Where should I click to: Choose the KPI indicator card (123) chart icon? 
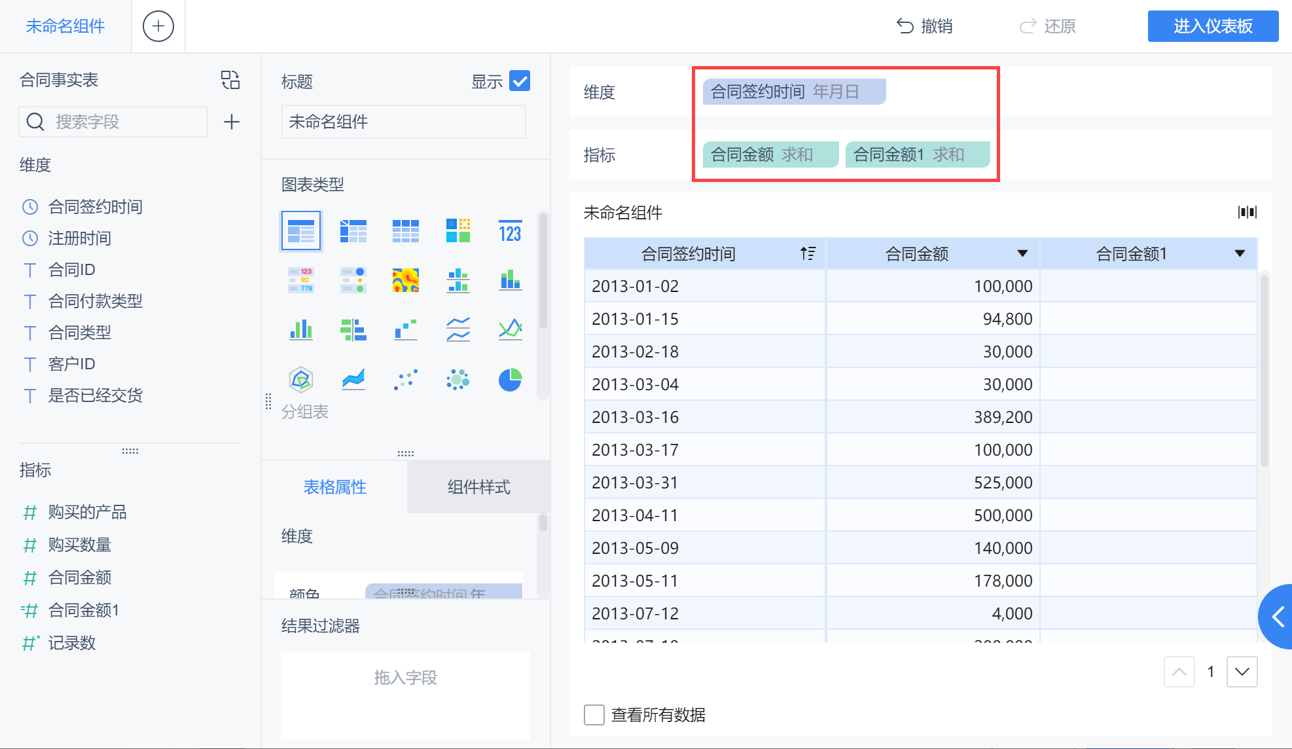510,231
